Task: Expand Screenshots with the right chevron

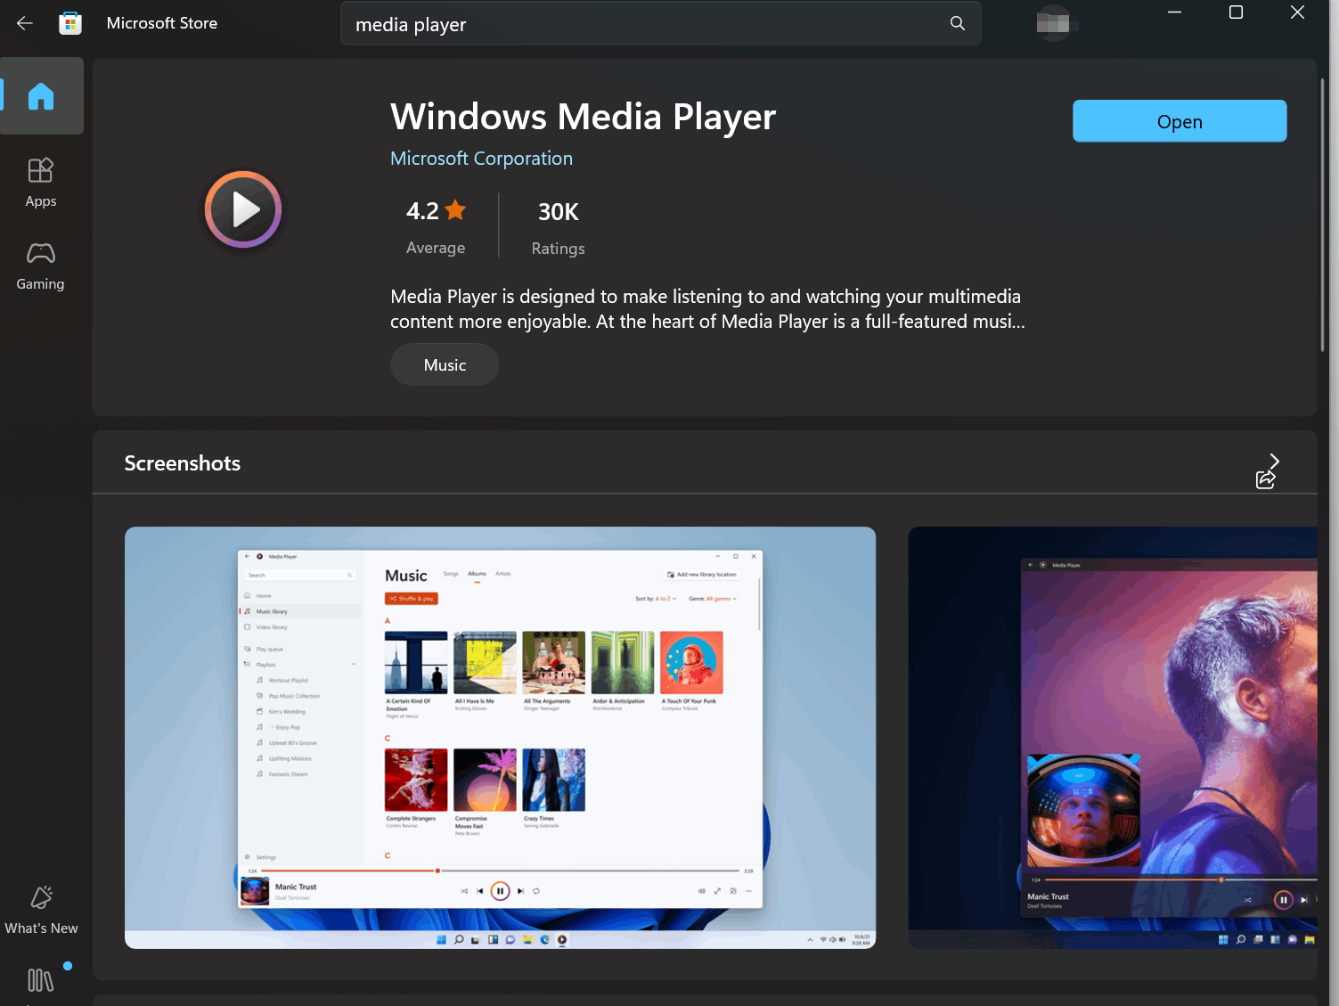Action: coord(1275,461)
